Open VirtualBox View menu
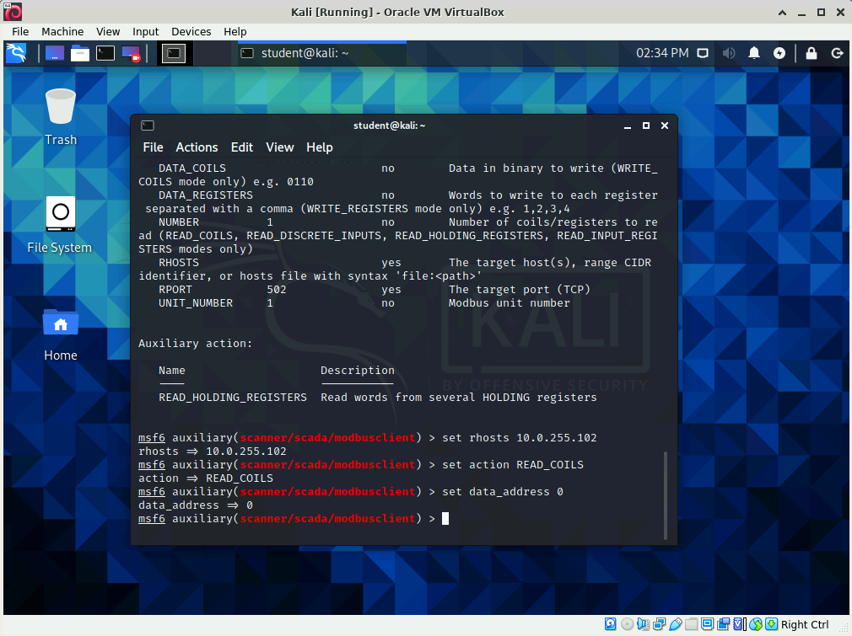Screen dimensions: 852x636 (108, 31)
